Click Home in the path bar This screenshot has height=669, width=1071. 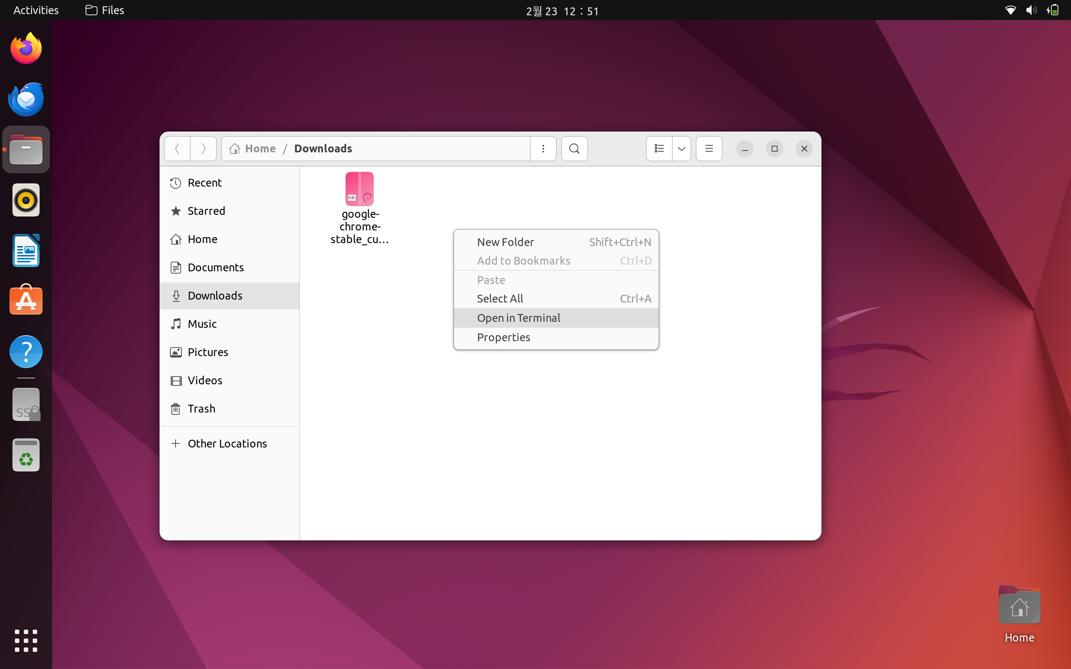pyautogui.click(x=260, y=149)
